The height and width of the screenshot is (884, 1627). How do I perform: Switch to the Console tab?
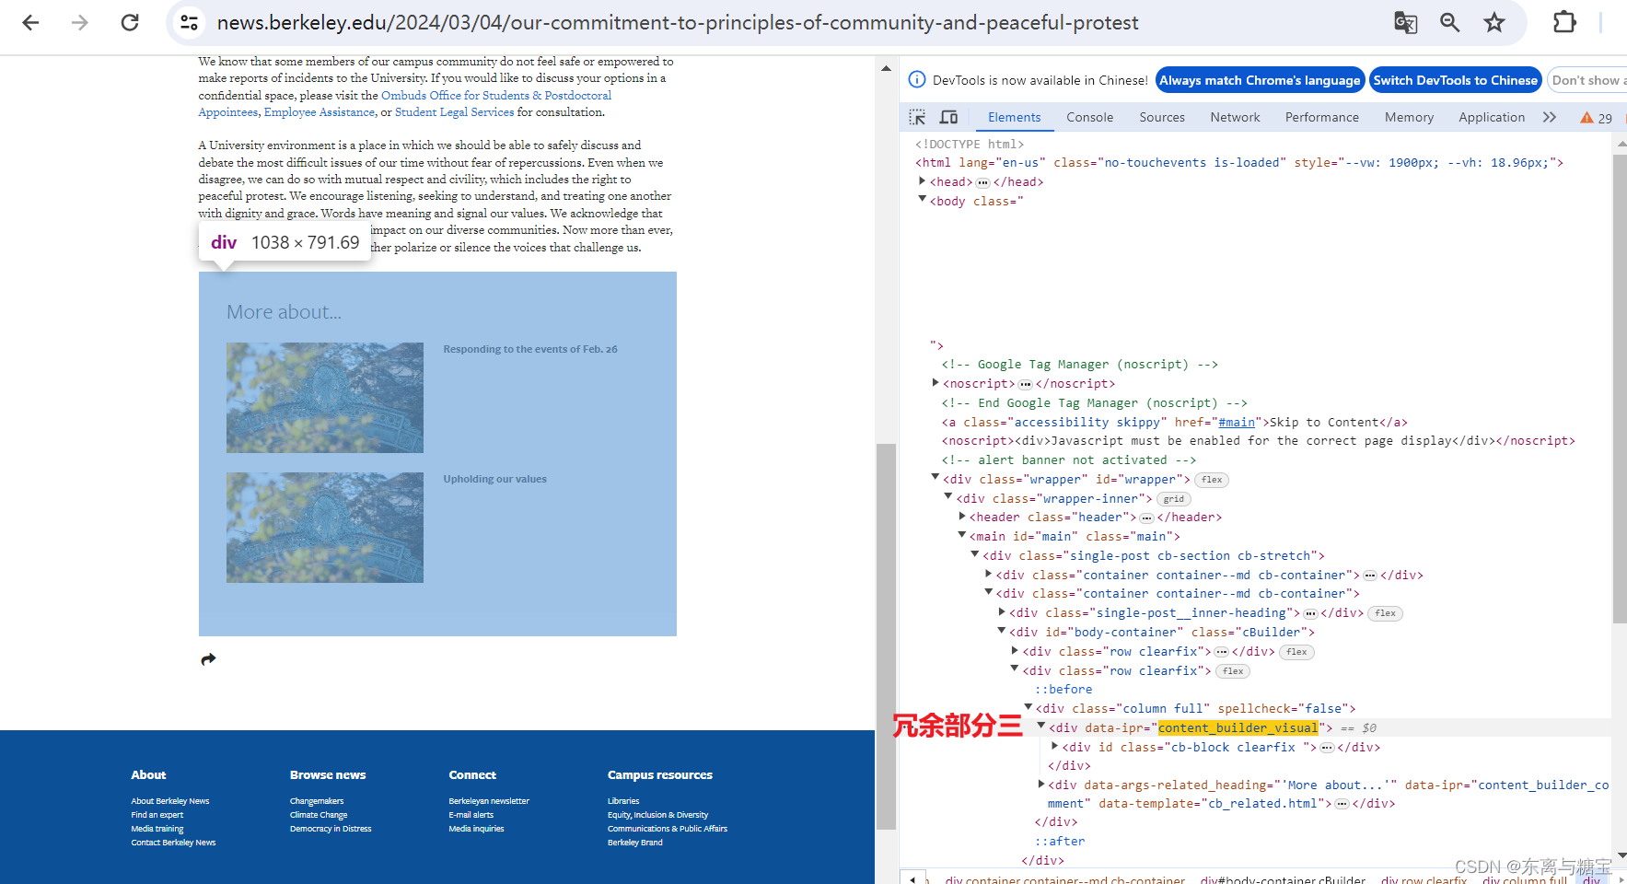tap(1089, 117)
